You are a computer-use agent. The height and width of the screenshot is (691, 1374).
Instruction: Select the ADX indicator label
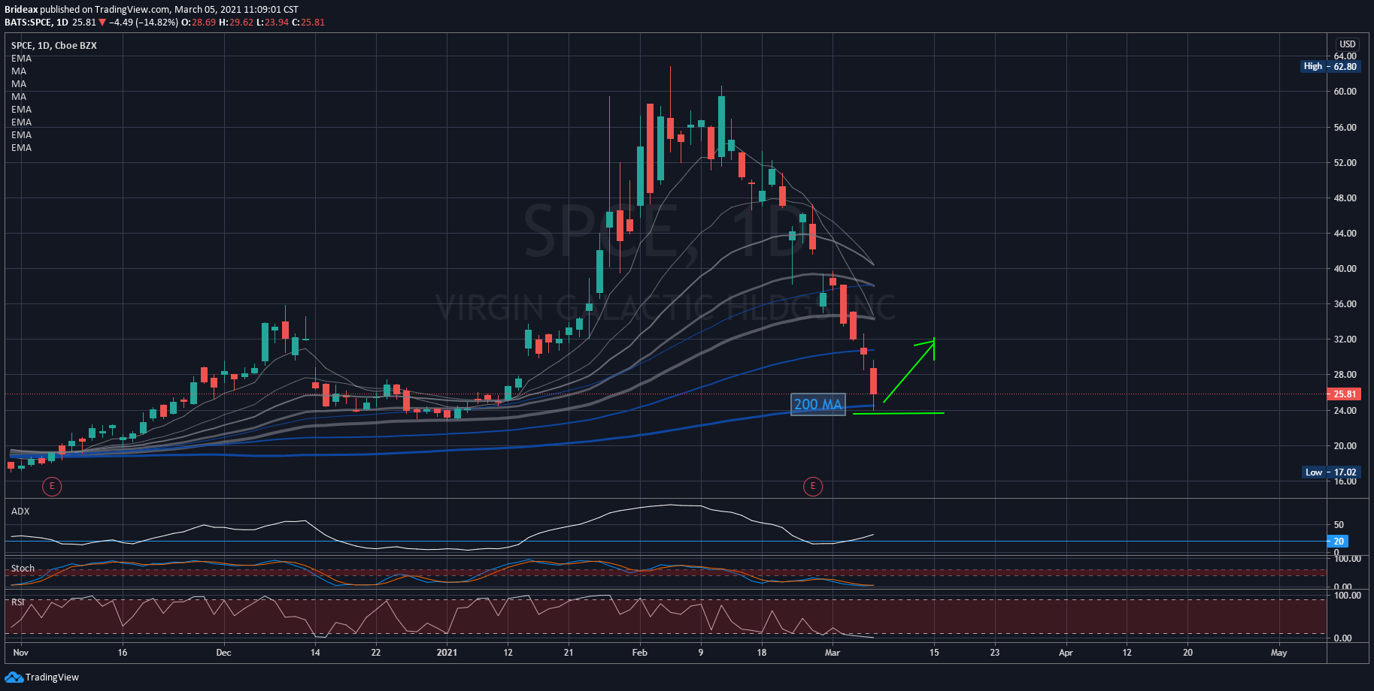[20, 511]
